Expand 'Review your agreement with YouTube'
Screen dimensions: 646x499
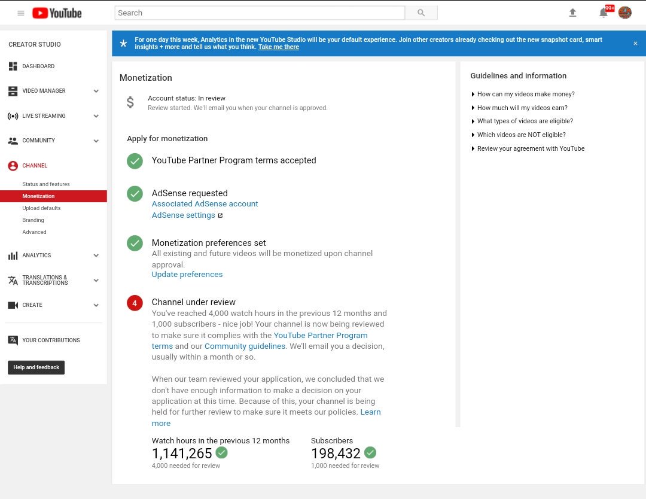pos(528,148)
